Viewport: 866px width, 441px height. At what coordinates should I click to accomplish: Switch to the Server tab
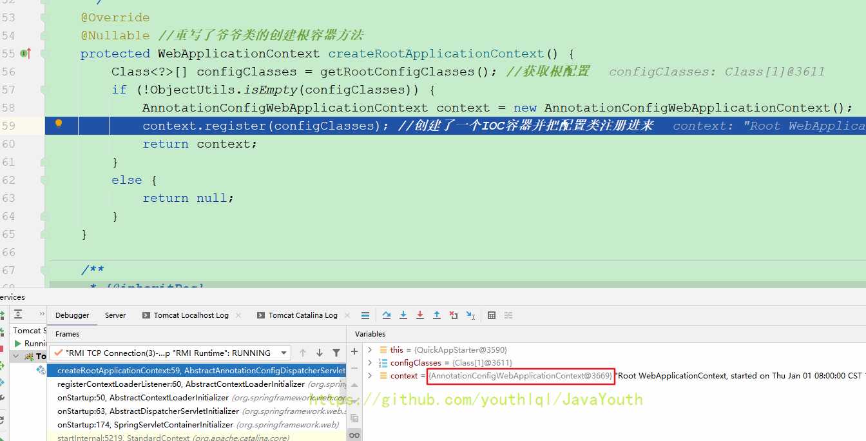(x=115, y=315)
